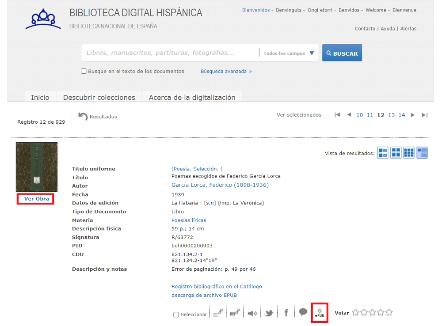Open the 'Todos los campos' dropdown
The width and height of the screenshot is (442, 326).
click(x=289, y=53)
